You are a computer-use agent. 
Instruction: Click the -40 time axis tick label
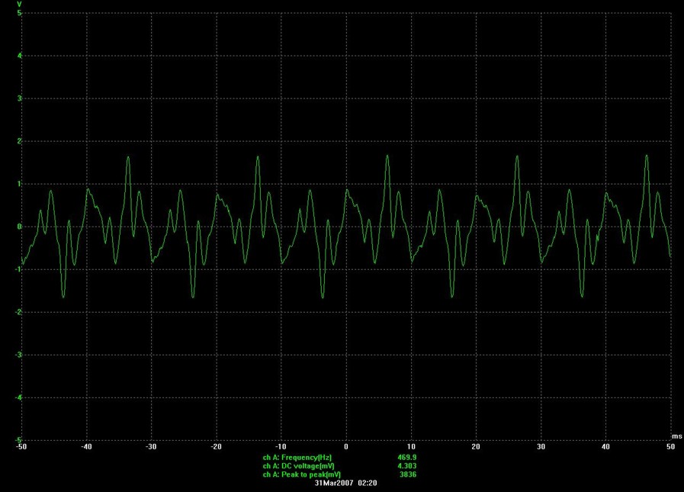(86, 446)
